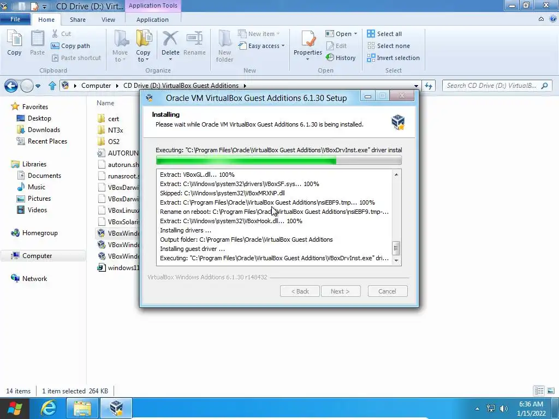Open Explorer help question mark icon

pos(552,19)
